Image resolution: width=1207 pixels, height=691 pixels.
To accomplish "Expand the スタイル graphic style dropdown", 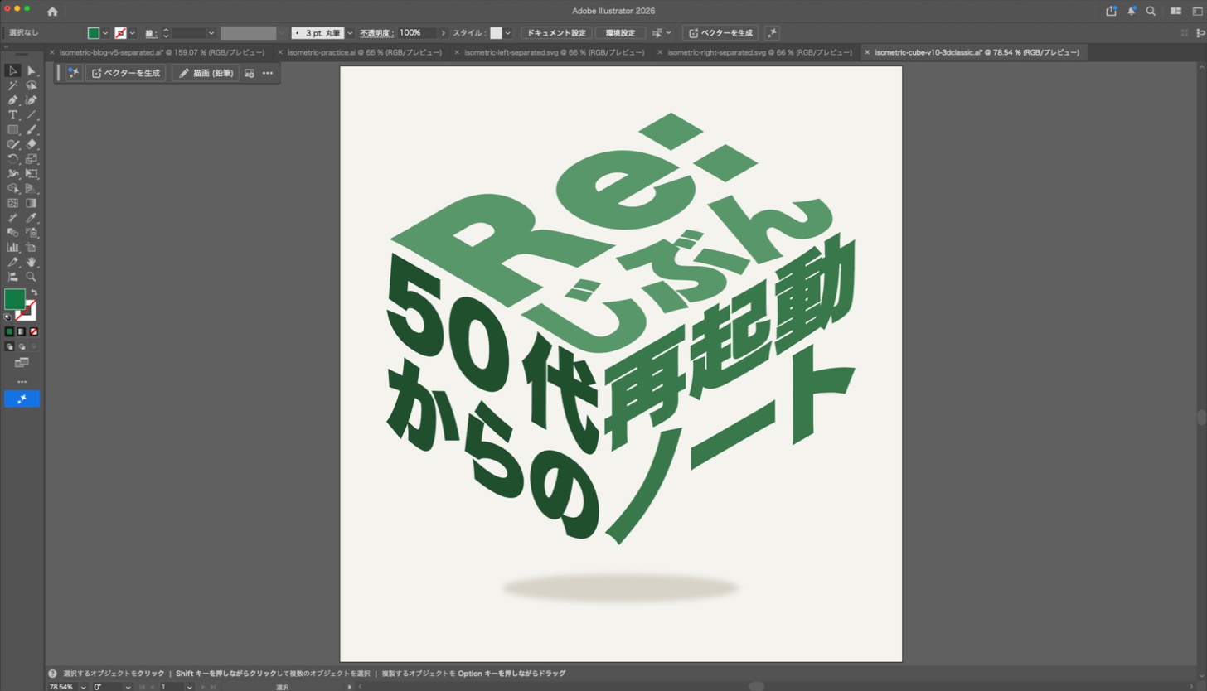I will point(508,33).
